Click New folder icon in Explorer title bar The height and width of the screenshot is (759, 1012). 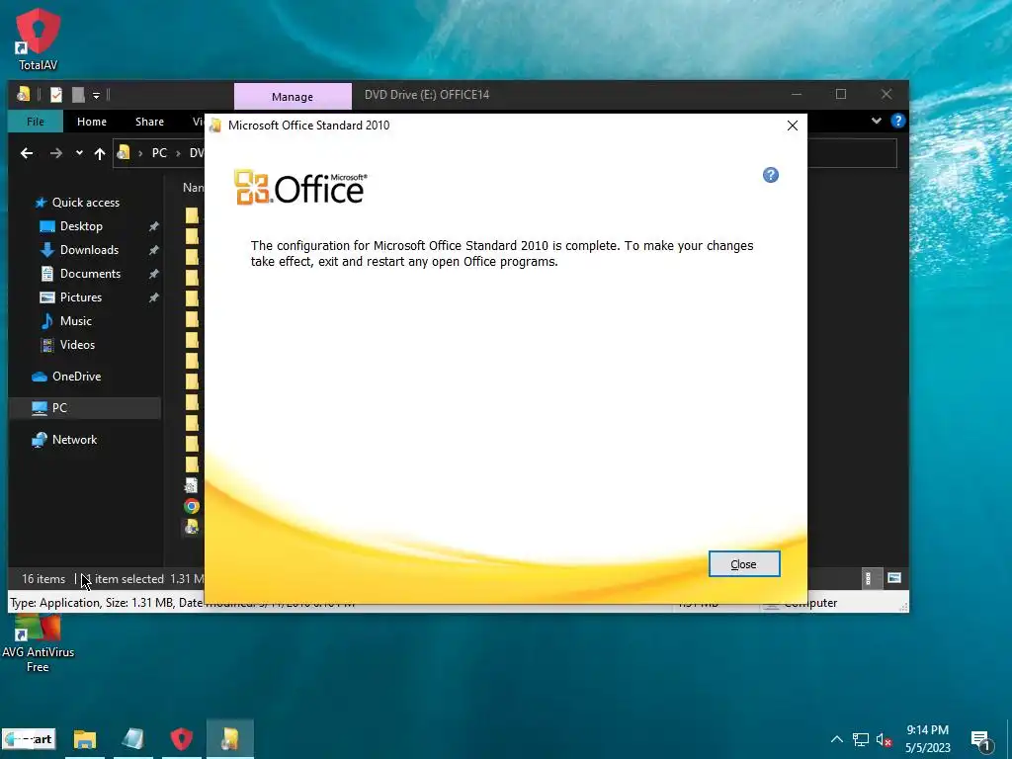pyautogui.click(x=78, y=95)
